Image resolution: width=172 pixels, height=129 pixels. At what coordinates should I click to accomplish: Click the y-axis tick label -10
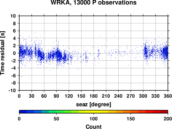click(x=12, y=90)
